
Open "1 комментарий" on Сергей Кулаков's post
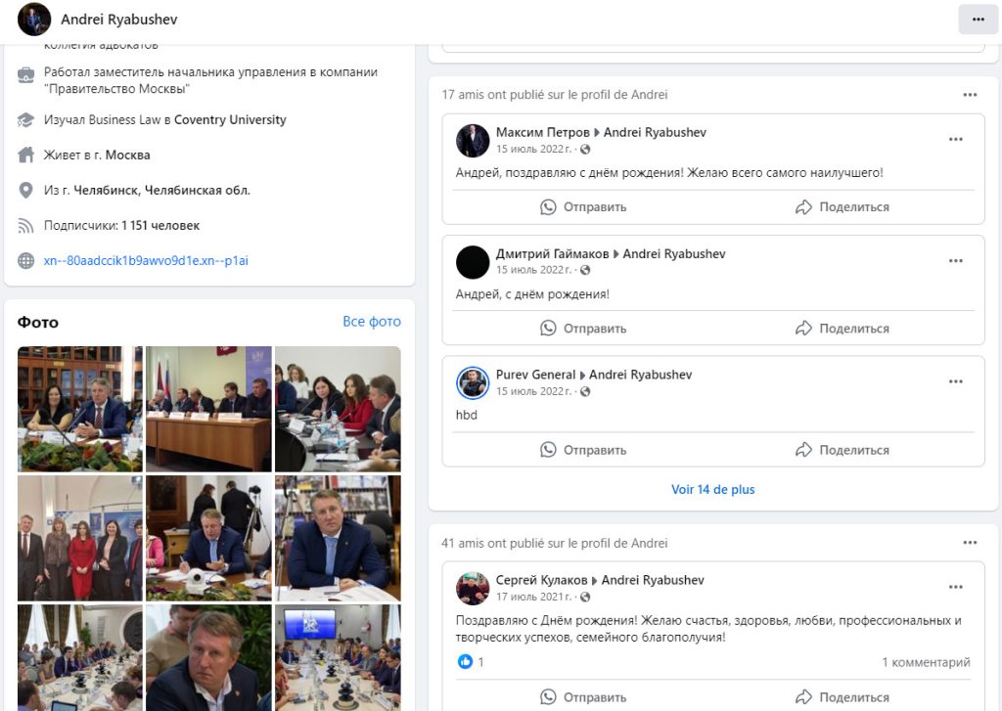pos(926,662)
